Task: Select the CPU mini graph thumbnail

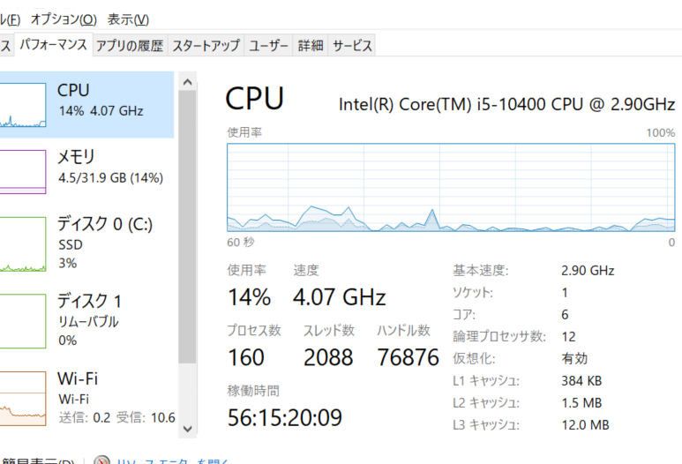Action: (x=23, y=106)
